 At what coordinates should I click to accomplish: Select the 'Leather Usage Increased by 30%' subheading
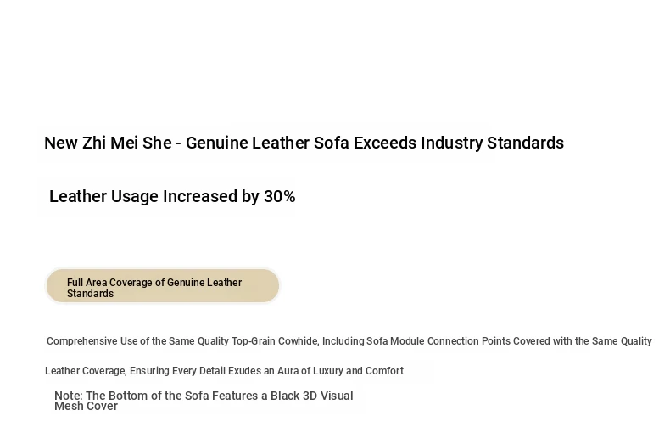[172, 197]
